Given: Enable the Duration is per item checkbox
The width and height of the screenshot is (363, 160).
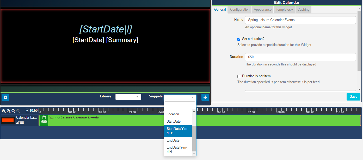Looking at the screenshot, I should (239, 76).
